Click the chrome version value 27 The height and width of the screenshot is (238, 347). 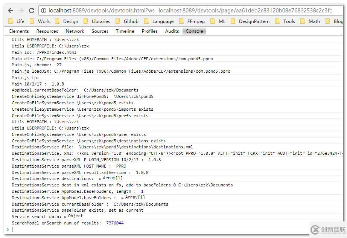click(x=59, y=65)
